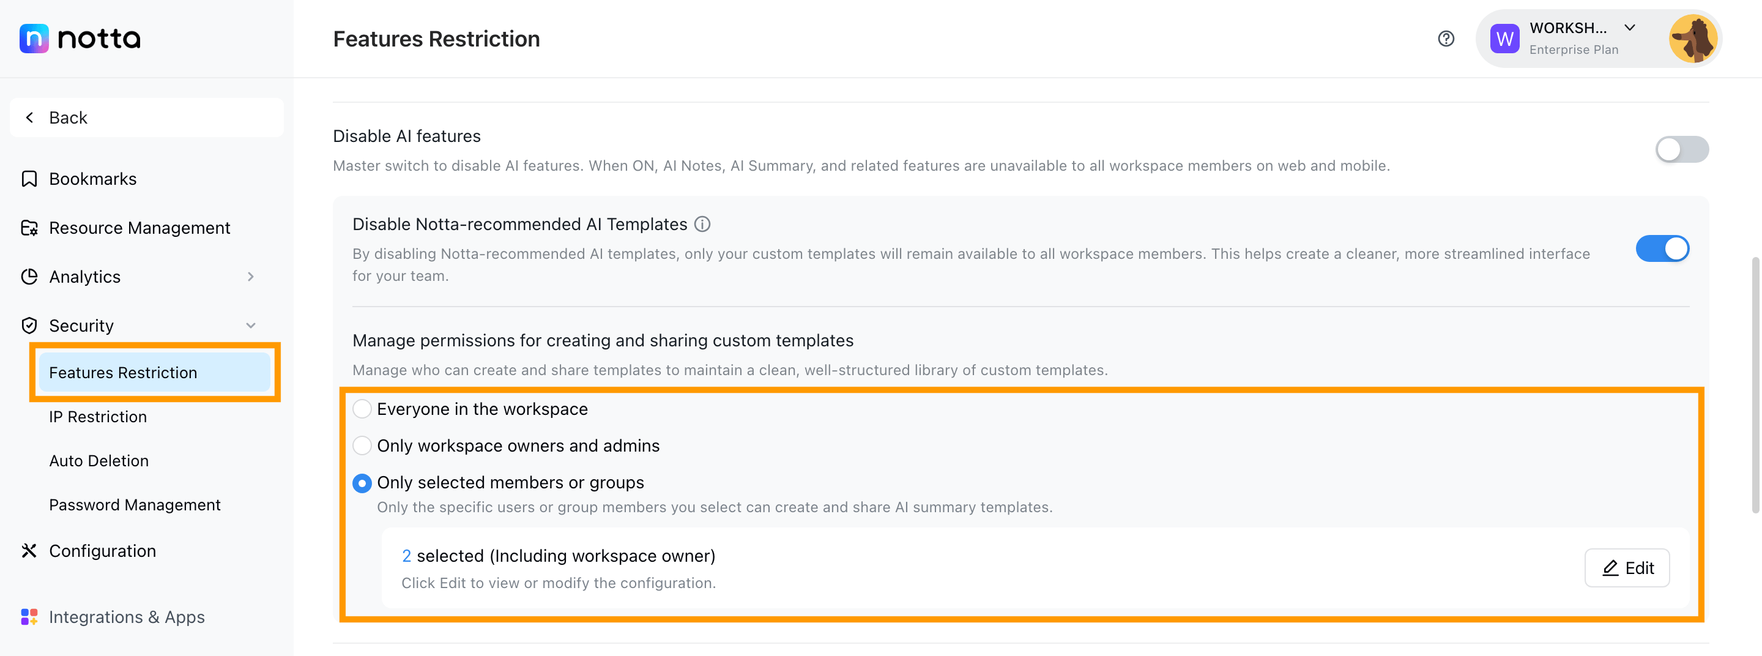1762x656 pixels.
Task: Click the back arrow icon
Action: coord(29,117)
